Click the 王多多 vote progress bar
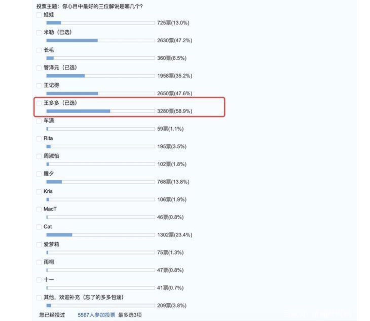This screenshot has height=321, width=370. point(101,111)
